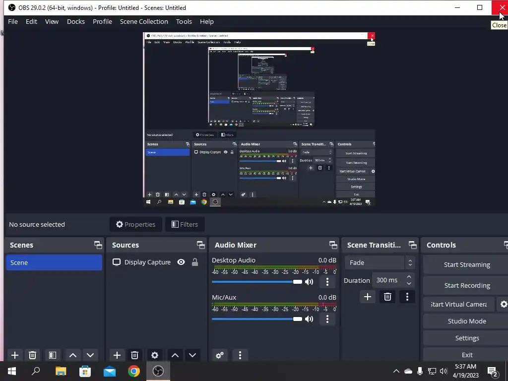Click Start Virtual Camera button

[x=459, y=304]
